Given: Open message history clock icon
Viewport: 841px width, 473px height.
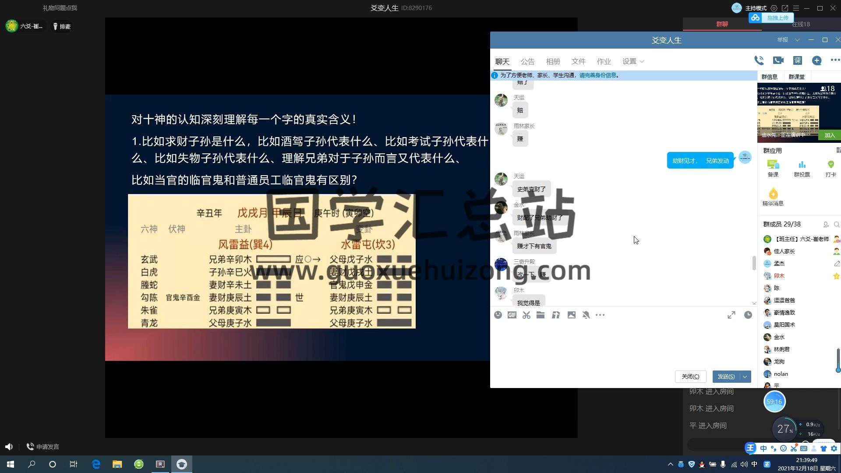Looking at the screenshot, I should (x=748, y=315).
